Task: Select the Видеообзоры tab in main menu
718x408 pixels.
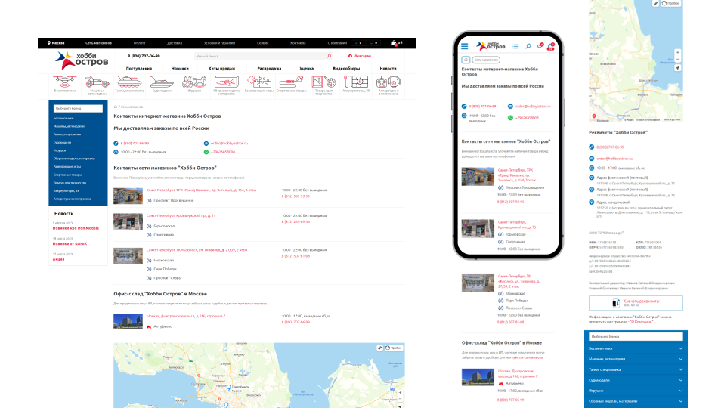Action: point(346,68)
